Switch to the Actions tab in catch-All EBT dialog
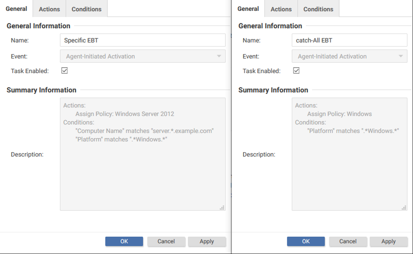Image resolution: width=413 pixels, height=254 pixels. pyautogui.click(x=281, y=8)
